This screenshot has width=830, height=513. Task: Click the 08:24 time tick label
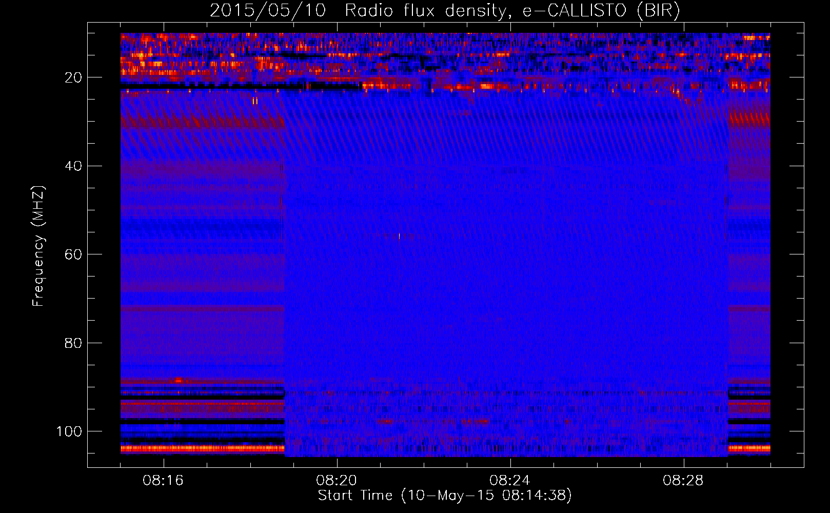510,481
